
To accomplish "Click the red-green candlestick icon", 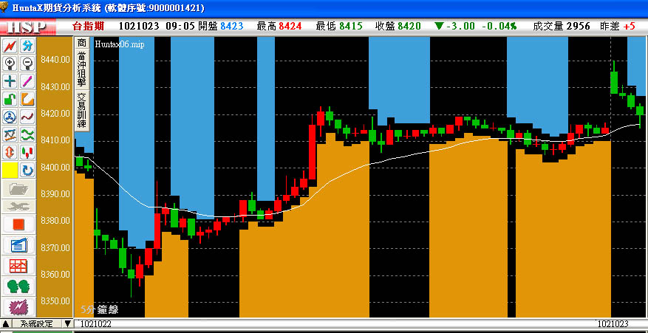I will tap(27, 152).
